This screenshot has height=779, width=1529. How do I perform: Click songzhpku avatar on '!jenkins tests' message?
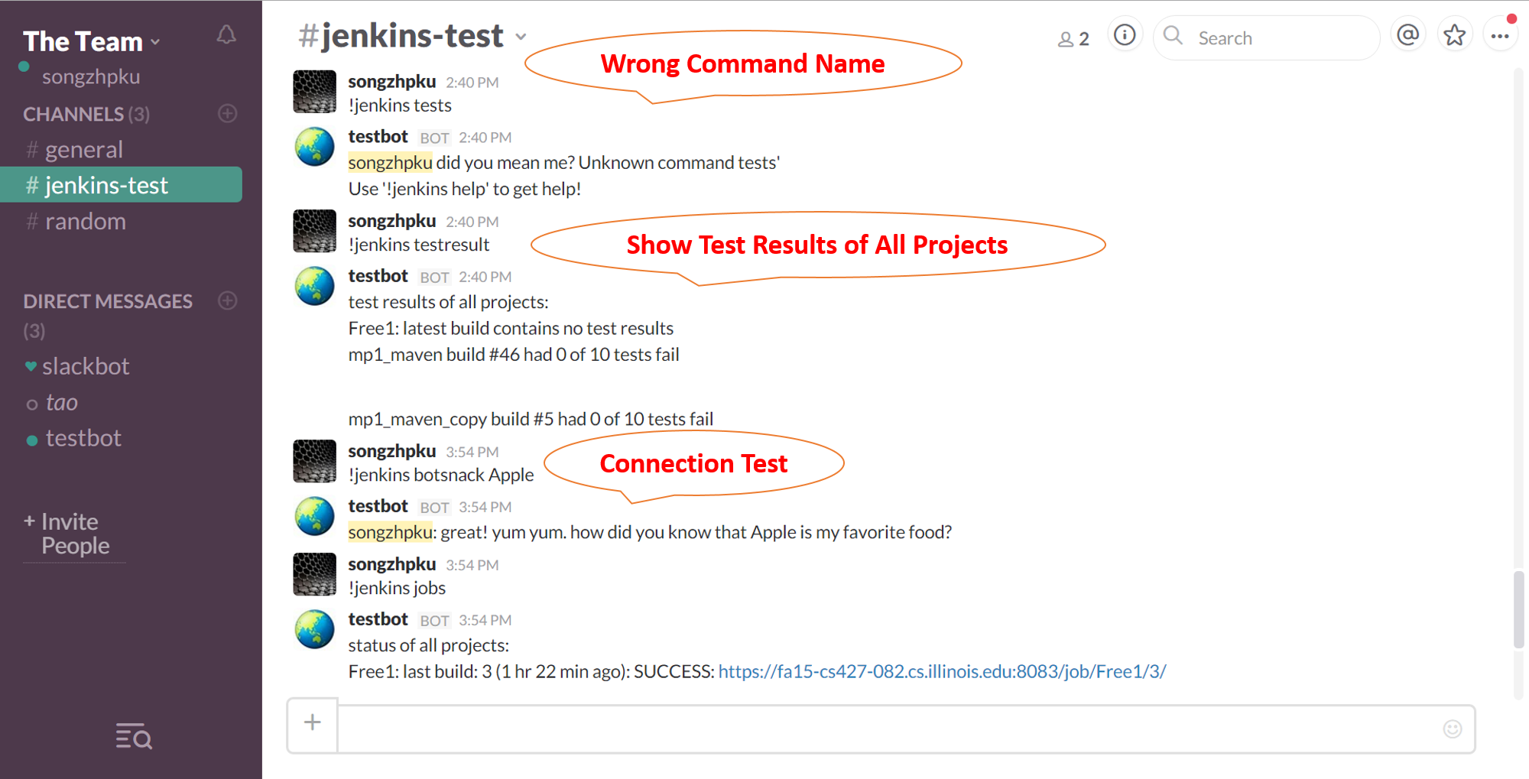[x=314, y=92]
